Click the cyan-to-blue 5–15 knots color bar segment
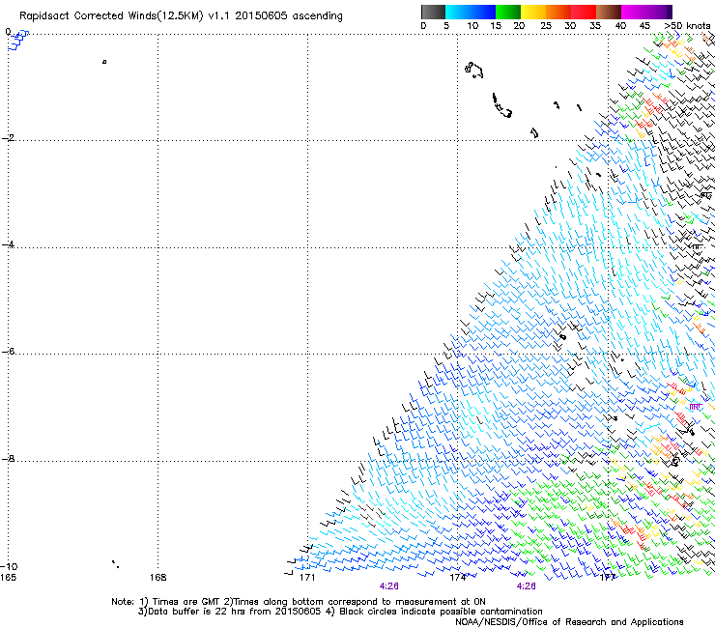The height and width of the screenshot is (628, 715). [471, 12]
